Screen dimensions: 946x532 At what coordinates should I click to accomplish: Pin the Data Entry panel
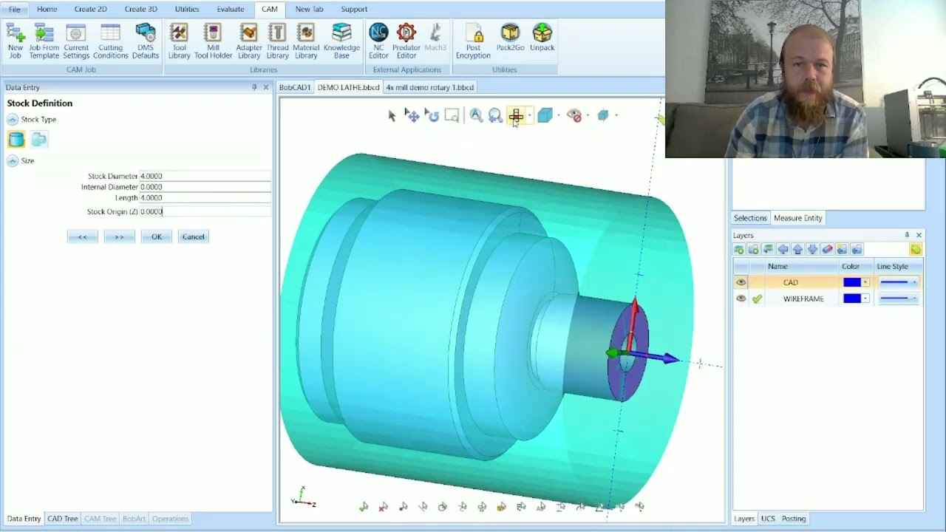point(254,87)
